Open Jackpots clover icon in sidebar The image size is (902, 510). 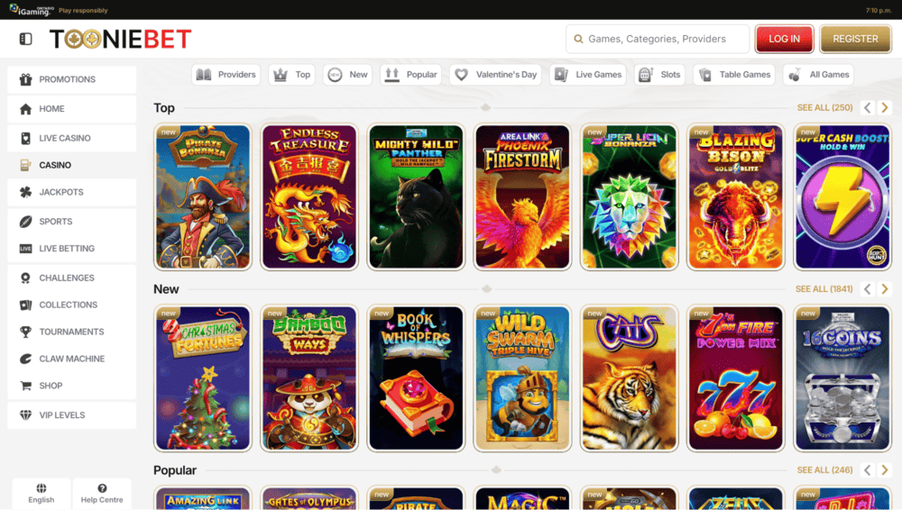[25, 192]
